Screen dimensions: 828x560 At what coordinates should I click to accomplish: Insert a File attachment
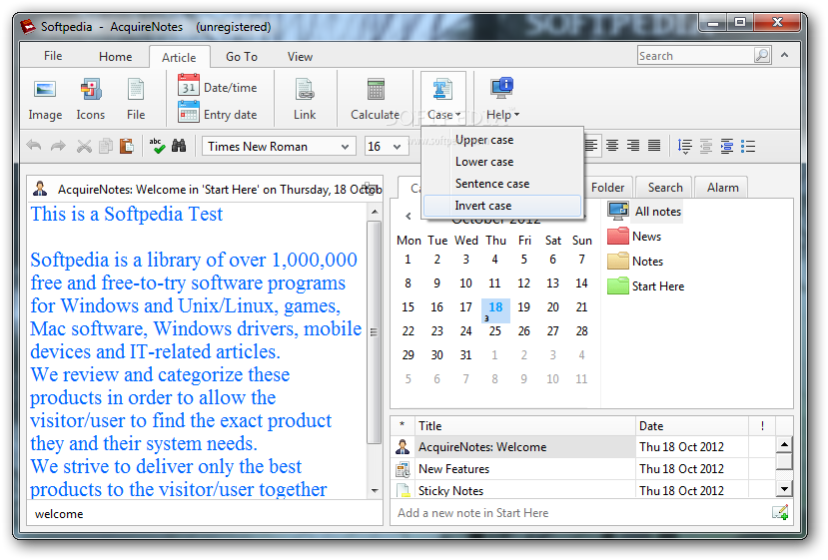coord(136,100)
